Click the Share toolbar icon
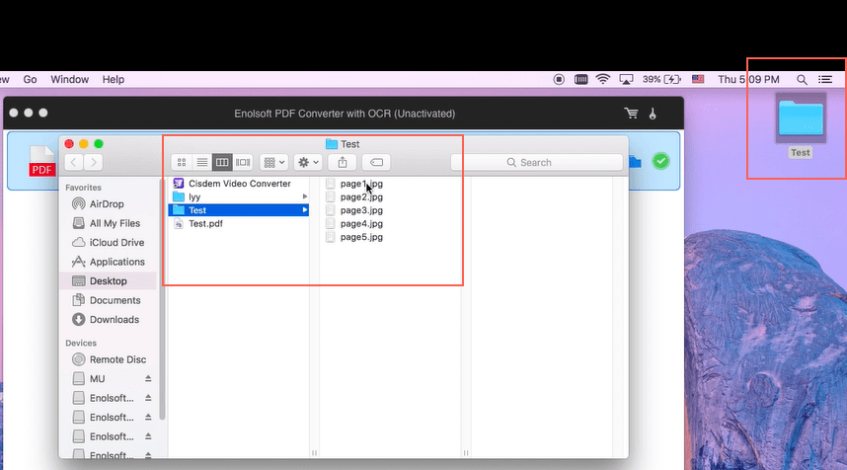The width and height of the screenshot is (847, 470). [x=343, y=162]
